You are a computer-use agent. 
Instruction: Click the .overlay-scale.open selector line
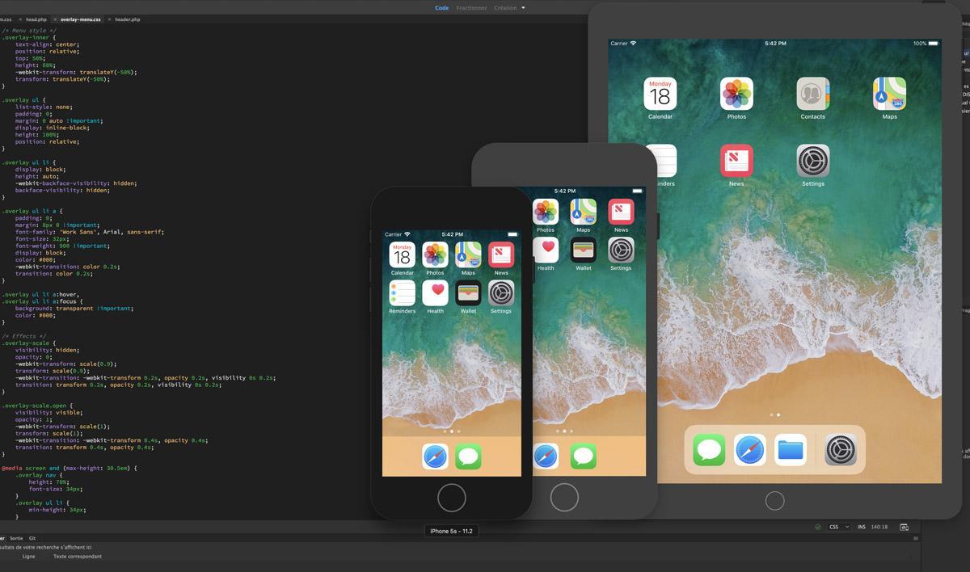point(38,406)
